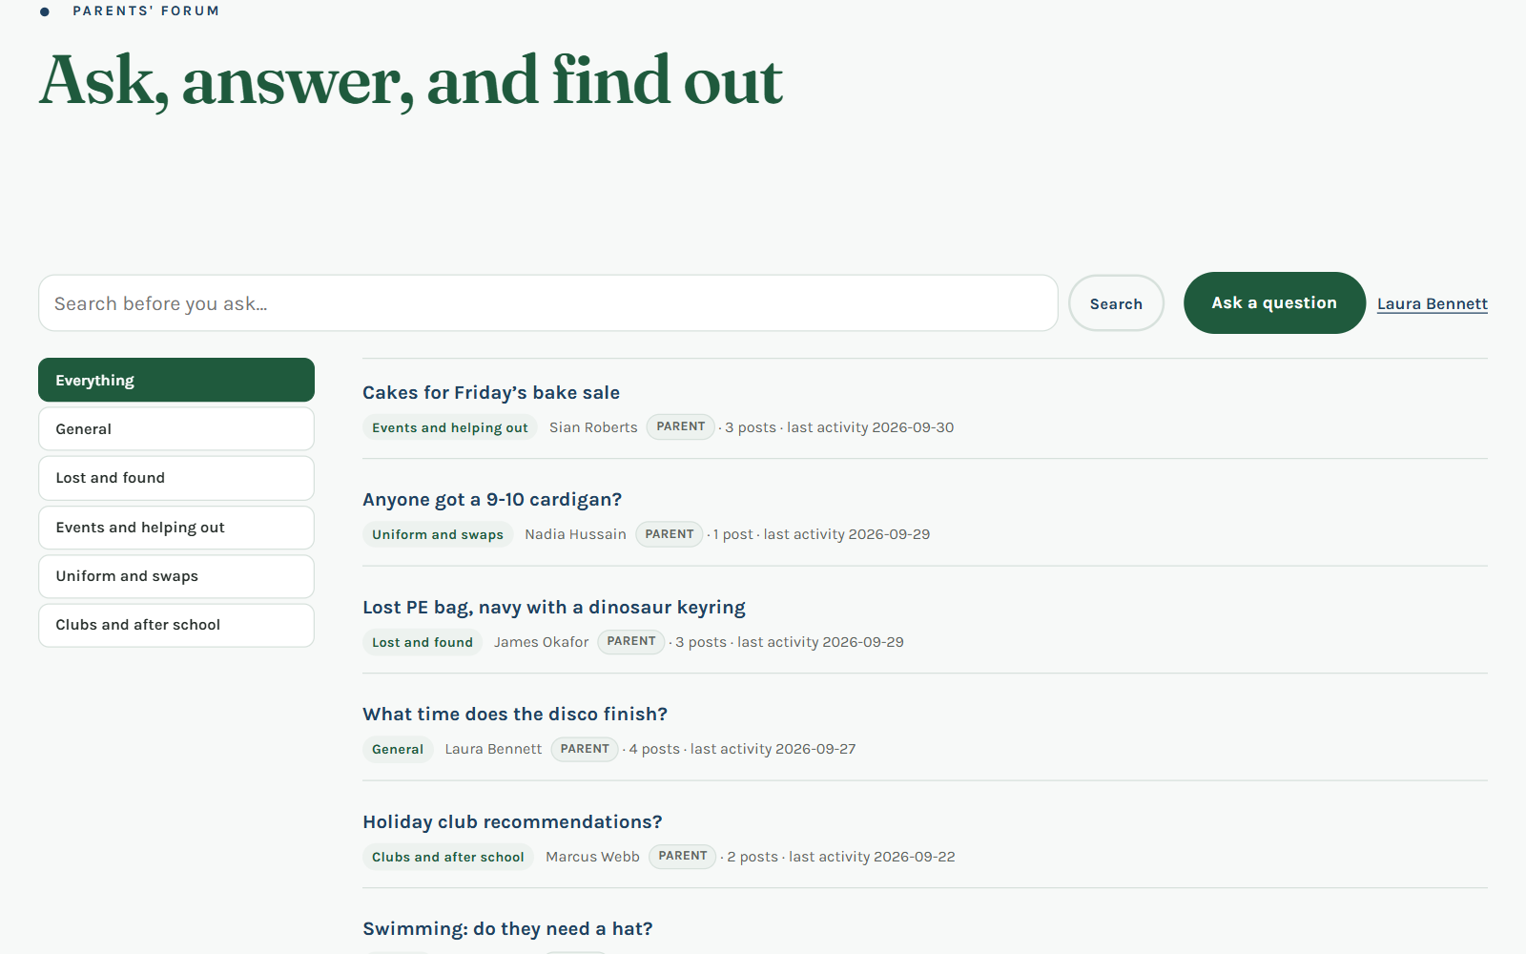Open 'Holiday club recommendations?' thread
This screenshot has height=954, width=1526.
tap(512, 821)
